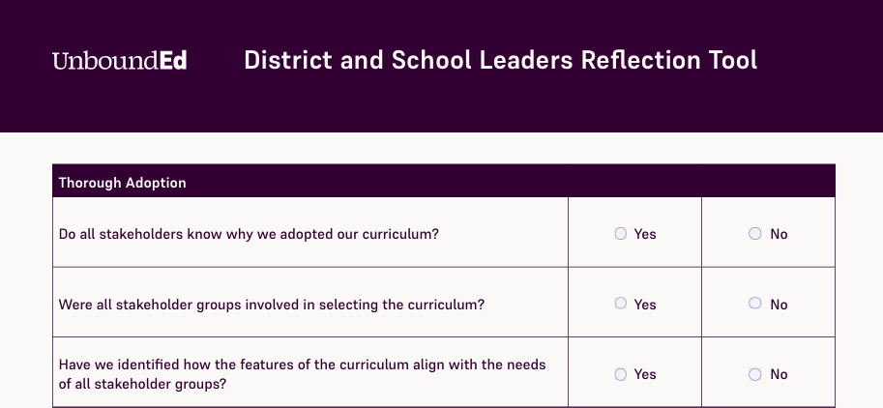Click the UnboundEd logo
This screenshot has width=883, height=408.
click(119, 60)
